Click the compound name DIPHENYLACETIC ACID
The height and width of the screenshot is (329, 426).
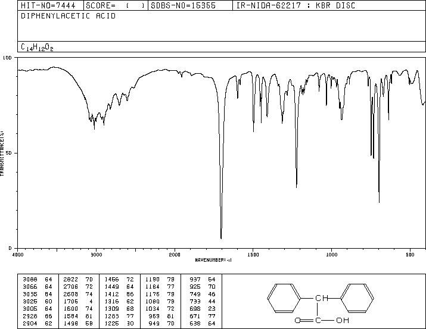click(x=68, y=15)
